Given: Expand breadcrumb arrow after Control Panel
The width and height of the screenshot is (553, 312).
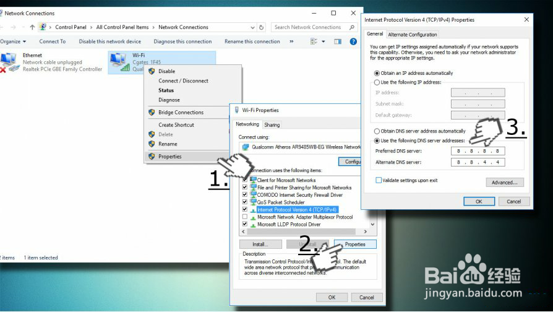Looking at the screenshot, I should click(x=92, y=27).
